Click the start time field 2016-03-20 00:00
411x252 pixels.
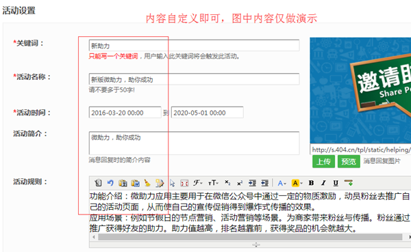click(x=125, y=113)
